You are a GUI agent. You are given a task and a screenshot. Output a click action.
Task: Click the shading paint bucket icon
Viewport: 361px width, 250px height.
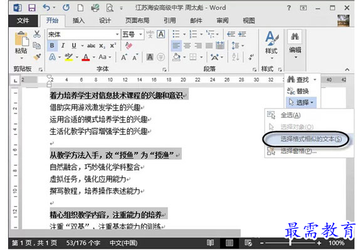coord(176,56)
